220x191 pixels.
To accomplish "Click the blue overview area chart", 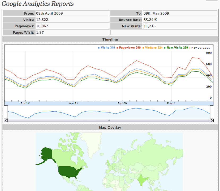I will coord(109,114).
